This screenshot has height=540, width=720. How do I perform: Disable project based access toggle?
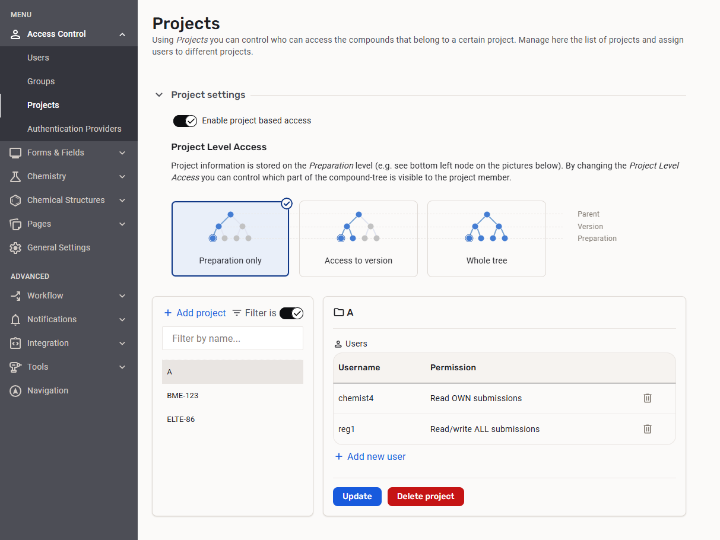tap(185, 121)
